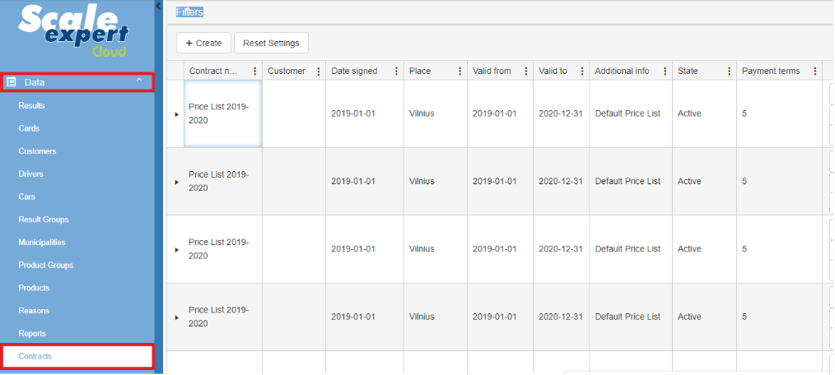Viewport: 835px width, 375px height.
Task: Open the Place column options menu
Action: tap(459, 72)
